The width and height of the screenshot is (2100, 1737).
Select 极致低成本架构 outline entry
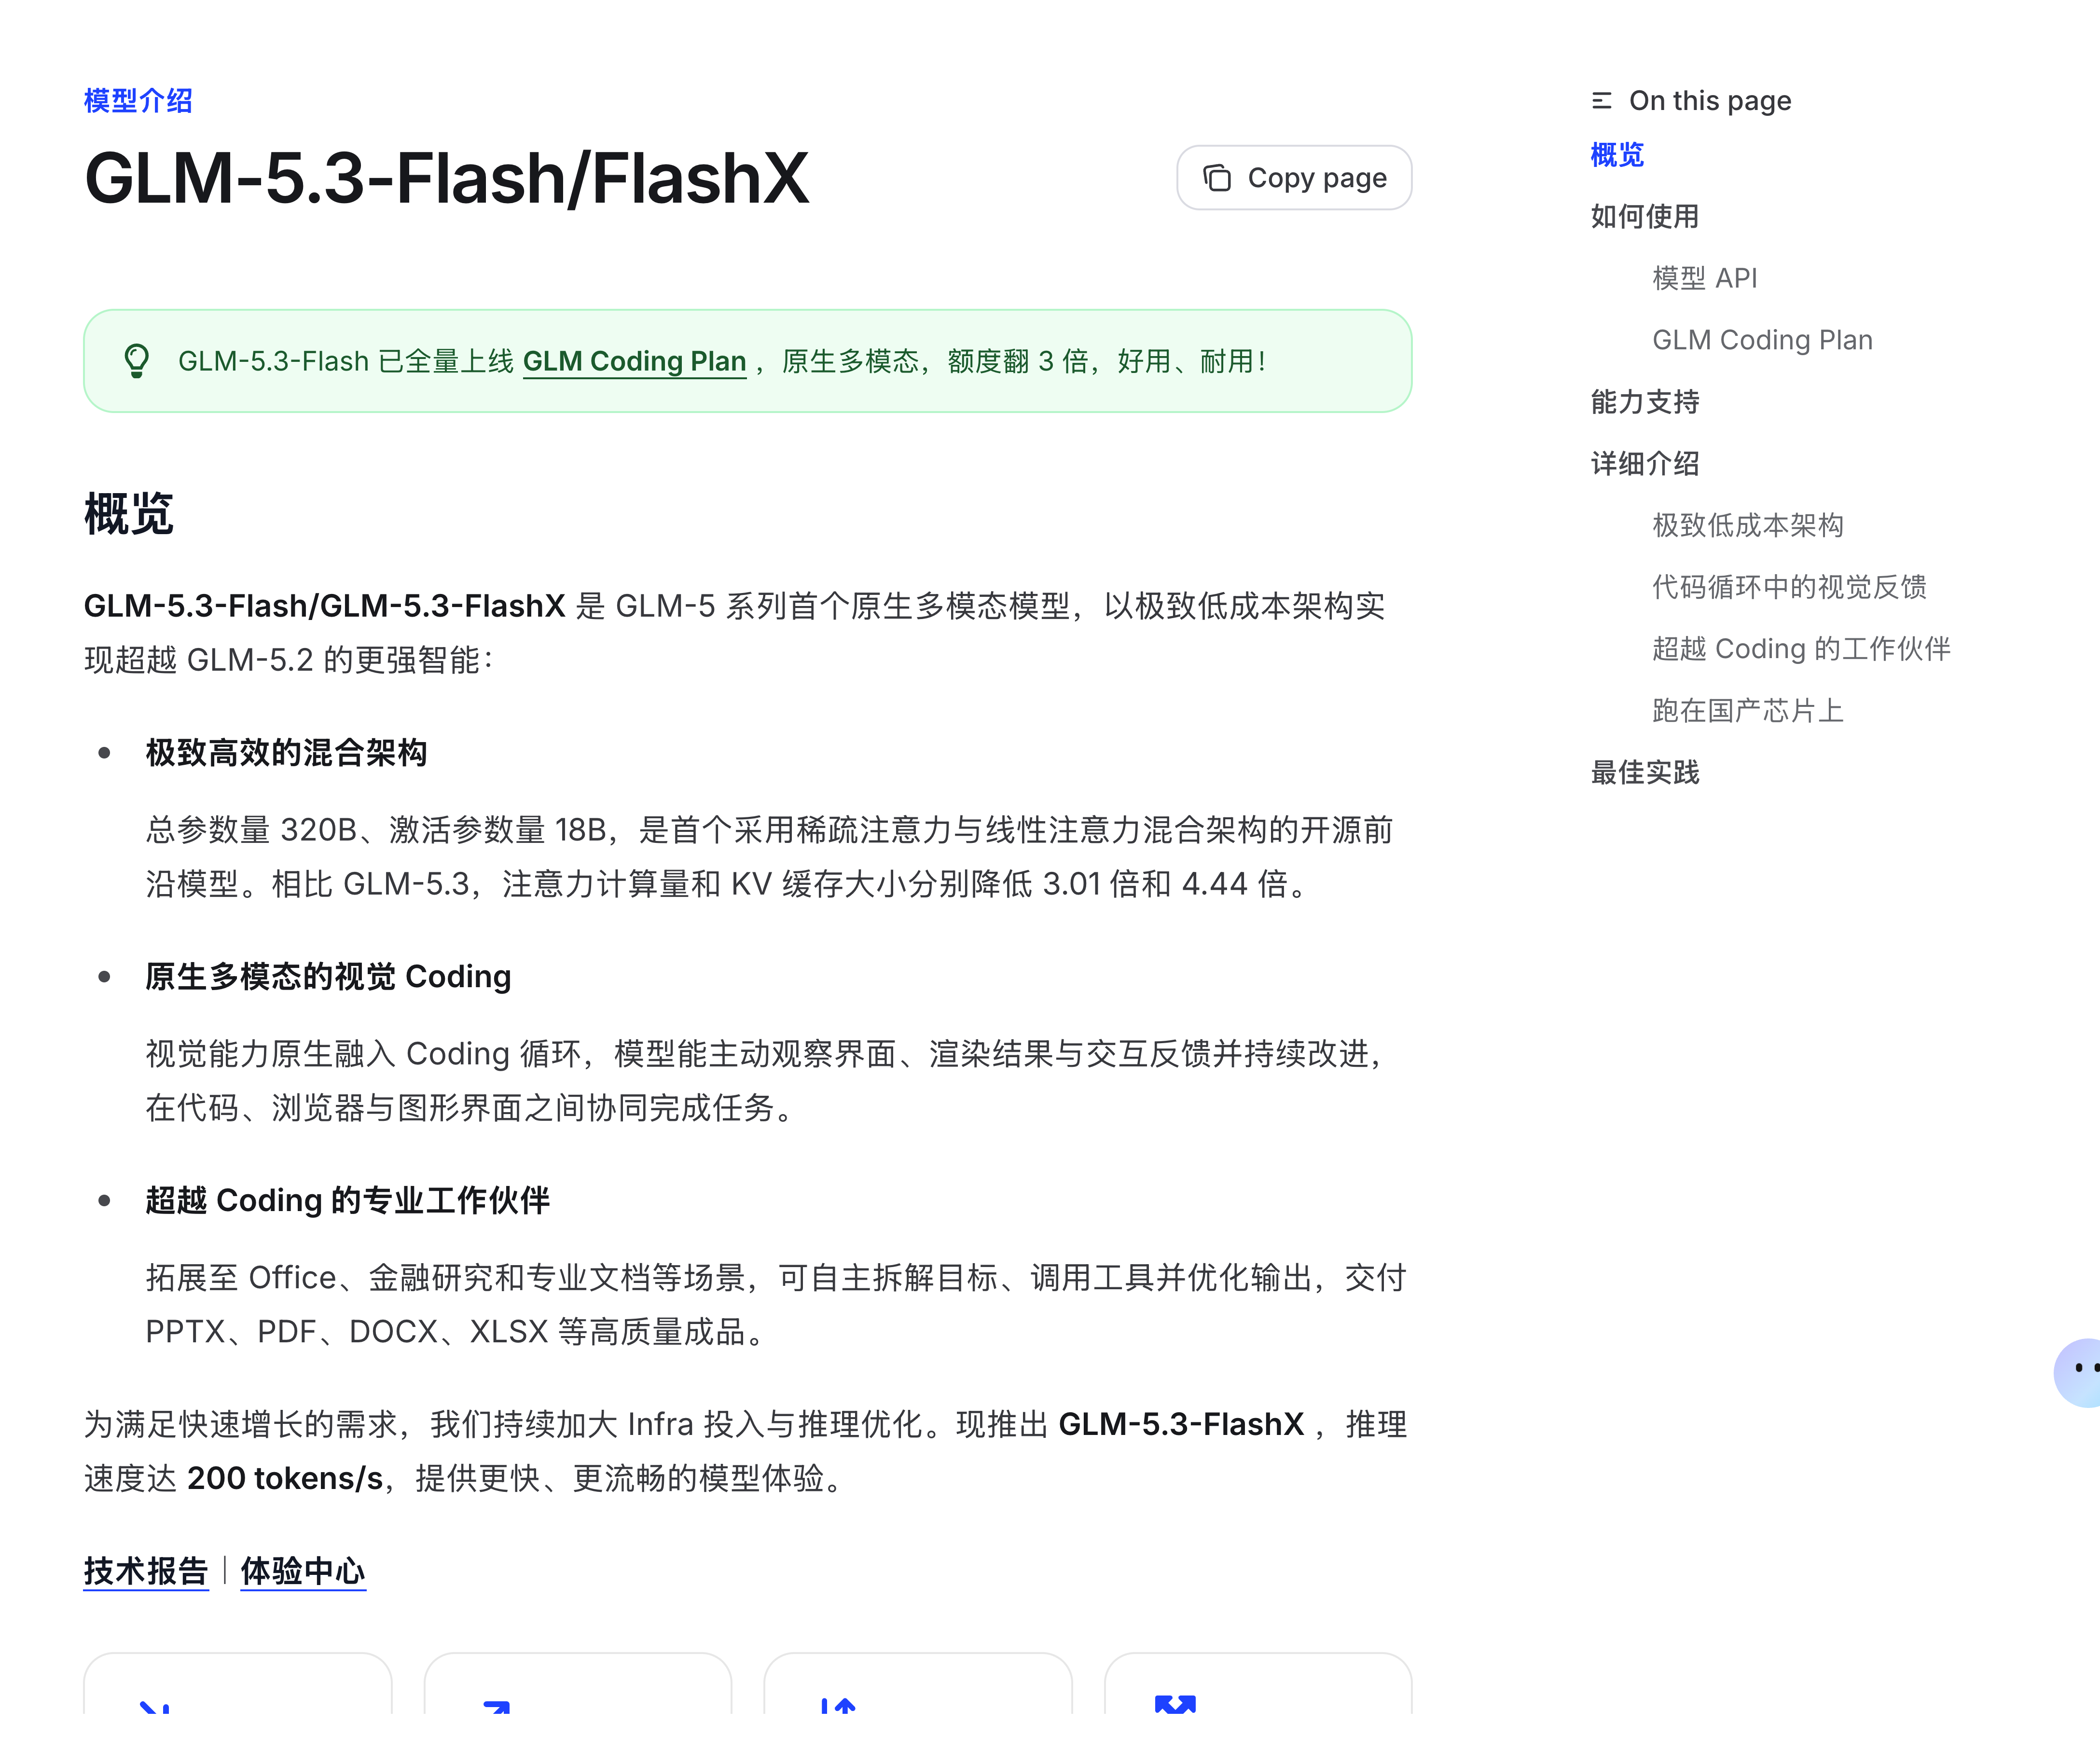(1748, 525)
